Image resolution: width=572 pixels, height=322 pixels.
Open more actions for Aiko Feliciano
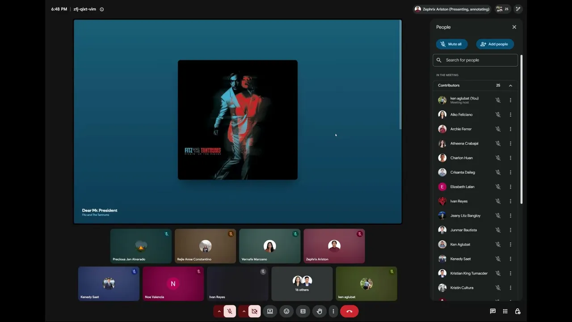click(510, 114)
